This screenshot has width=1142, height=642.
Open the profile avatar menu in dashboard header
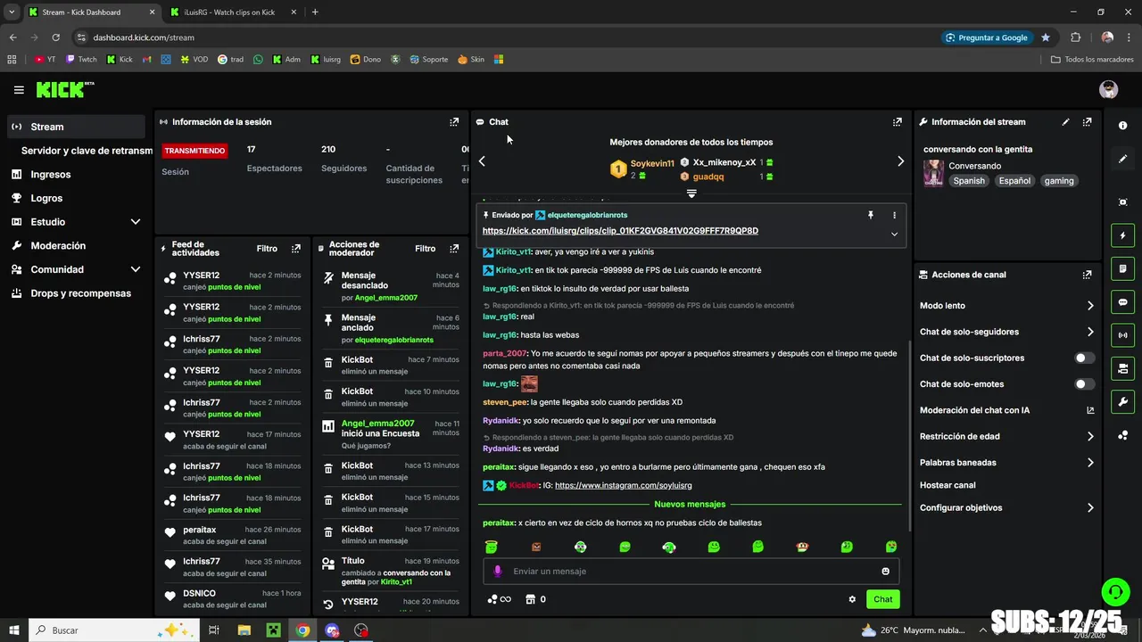tap(1108, 89)
